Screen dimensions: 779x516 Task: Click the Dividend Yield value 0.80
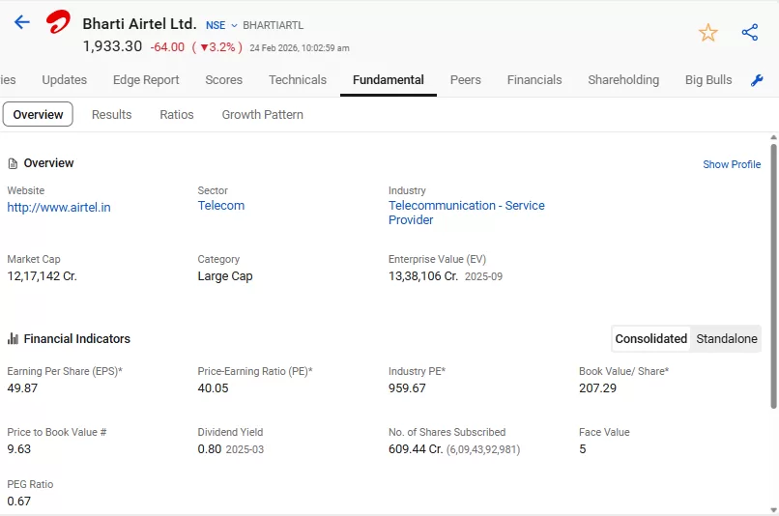[210, 449]
